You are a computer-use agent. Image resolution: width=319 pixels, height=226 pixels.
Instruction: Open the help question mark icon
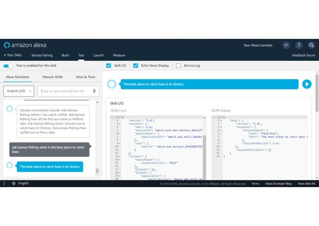299,45
